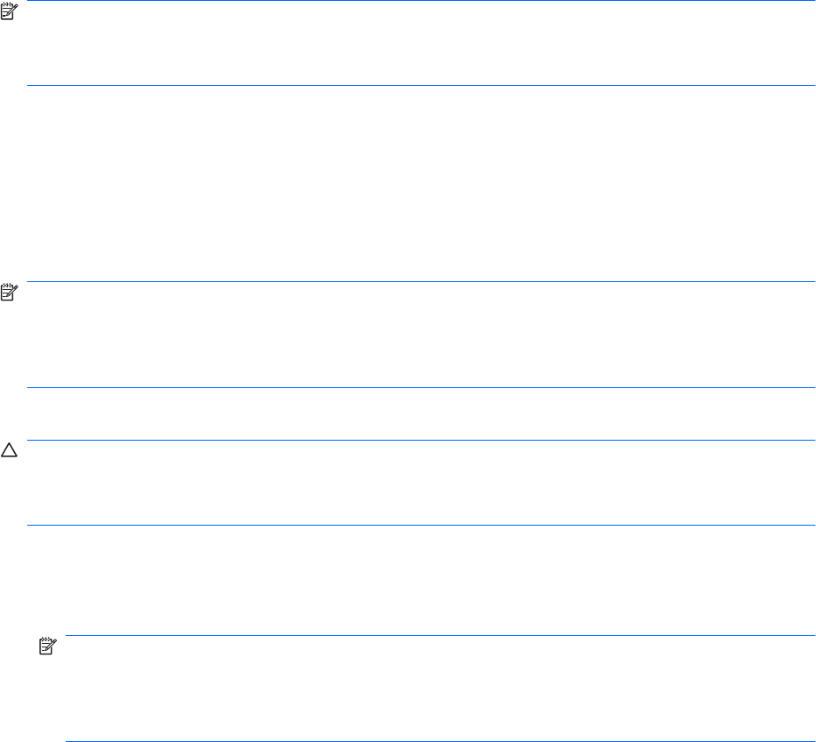Click the indented note icon near the bottom
The height and width of the screenshot is (742, 816).
[46, 647]
